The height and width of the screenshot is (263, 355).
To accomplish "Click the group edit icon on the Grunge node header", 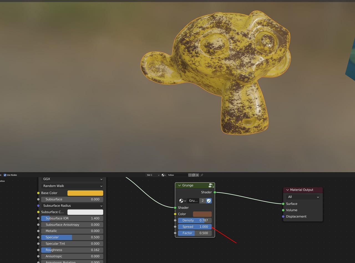I will tap(211, 186).
